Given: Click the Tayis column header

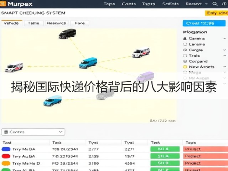Looking at the screenshot, I should (191, 142).
